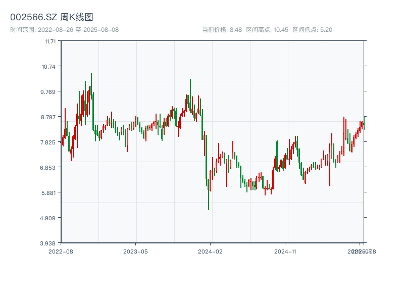Click the 2024-11 x-axis date label
Image resolution: width=404 pixels, height=303 pixels.
[x=286, y=251]
